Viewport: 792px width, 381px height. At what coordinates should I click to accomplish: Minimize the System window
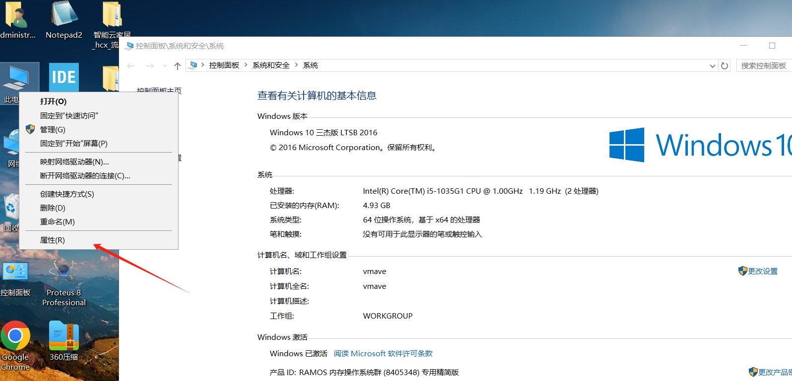point(743,46)
